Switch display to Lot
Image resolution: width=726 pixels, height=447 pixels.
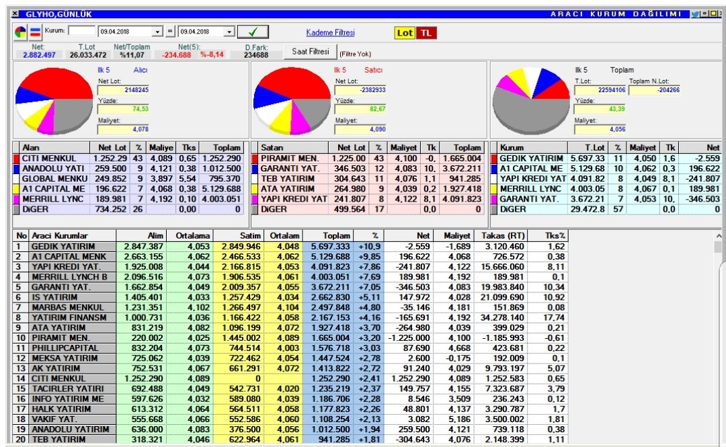pos(405,33)
